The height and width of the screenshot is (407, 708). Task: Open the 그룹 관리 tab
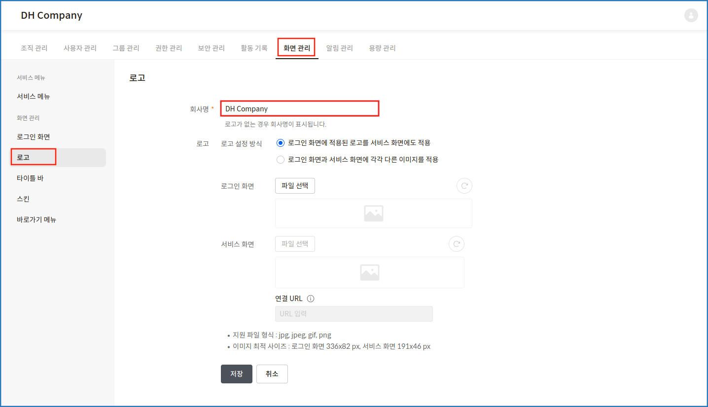[x=126, y=48]
